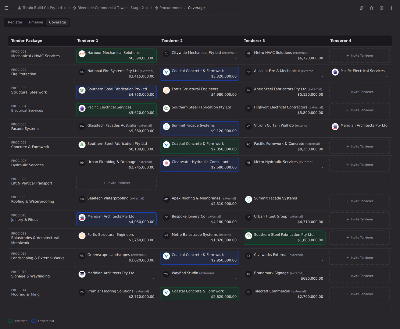
Task: Open the Riverside Commercial Tower project switcher
Action: click(x=110, y=8)
